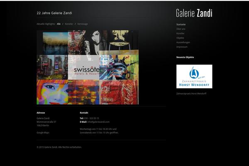This screenshot has height=166, width=249.
Task: Open the chair artwork thumbnail
Action: 119,43
